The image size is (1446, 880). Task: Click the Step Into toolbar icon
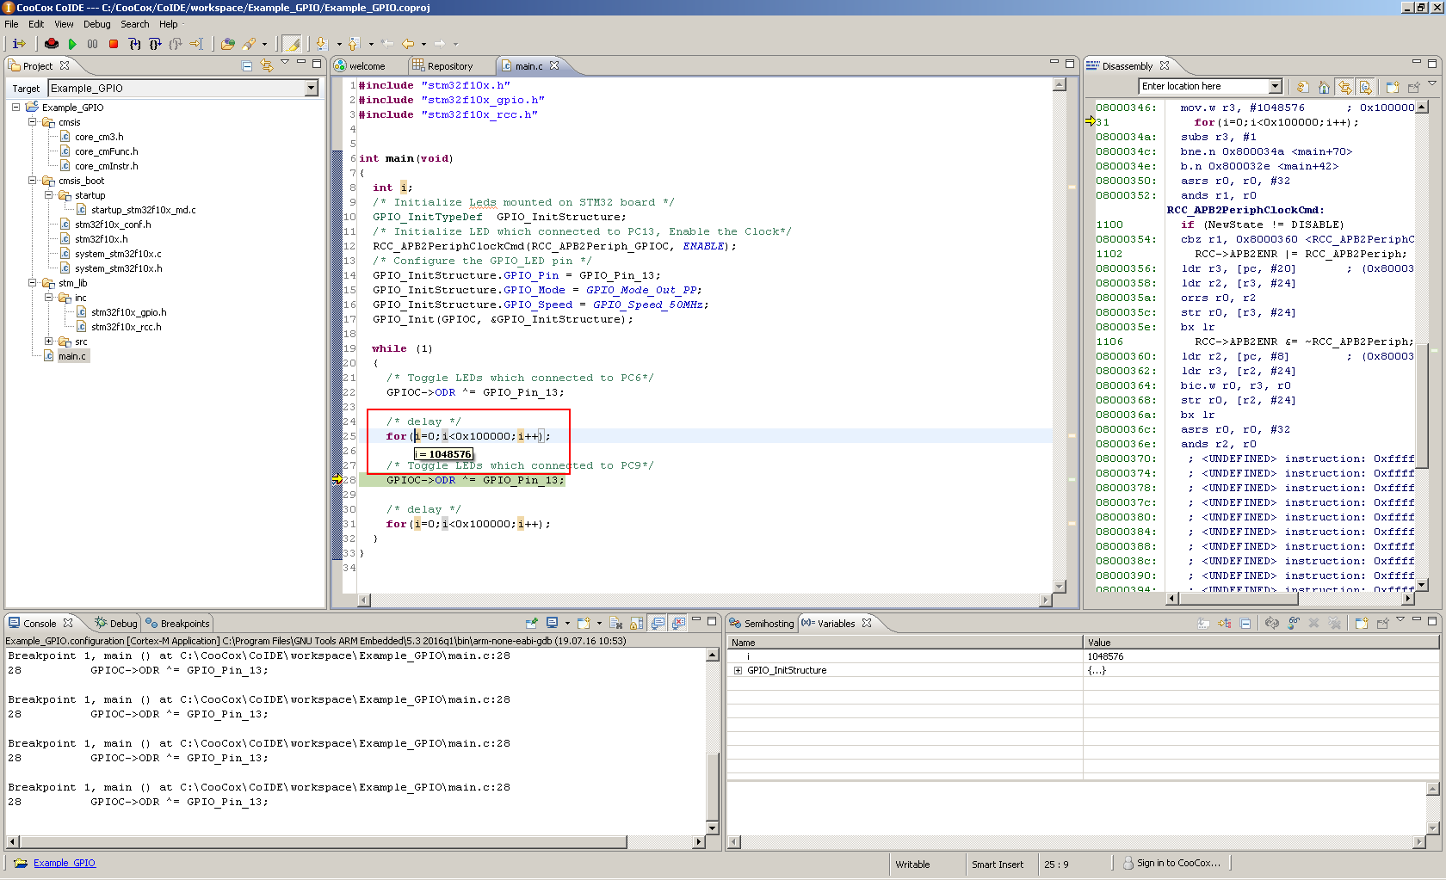tap(134, 44)
